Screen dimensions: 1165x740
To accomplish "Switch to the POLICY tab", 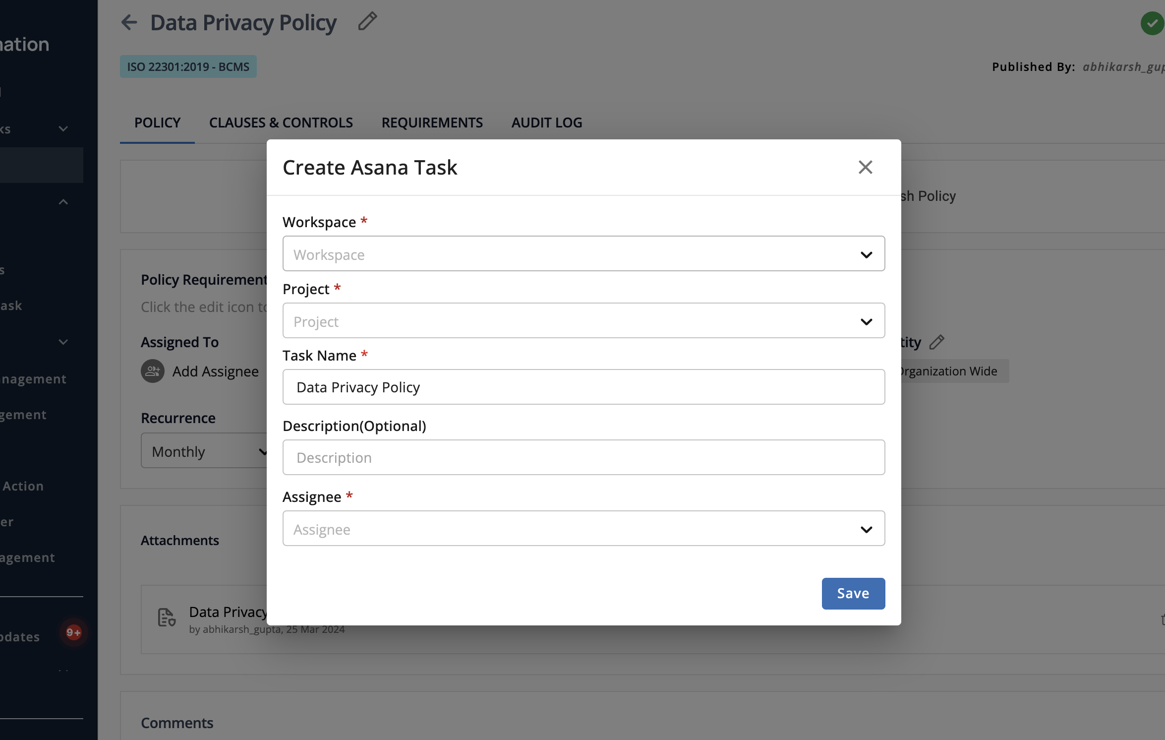I will click(157, 123).
